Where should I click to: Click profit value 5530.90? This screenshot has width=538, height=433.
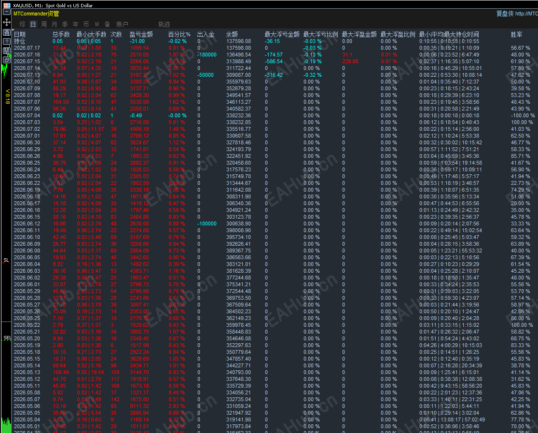tap(139, 102)
